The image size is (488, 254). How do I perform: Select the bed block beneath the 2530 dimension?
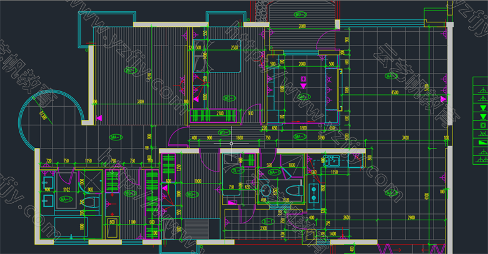pyautogui.click(x=218, y=56)
